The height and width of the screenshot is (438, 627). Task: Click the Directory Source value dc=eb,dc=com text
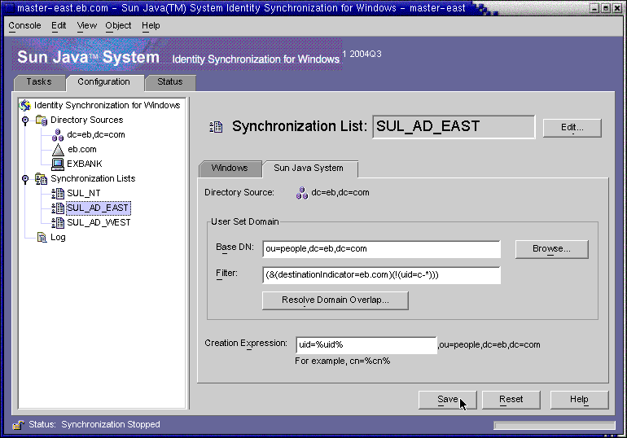[x=340, y=193]
